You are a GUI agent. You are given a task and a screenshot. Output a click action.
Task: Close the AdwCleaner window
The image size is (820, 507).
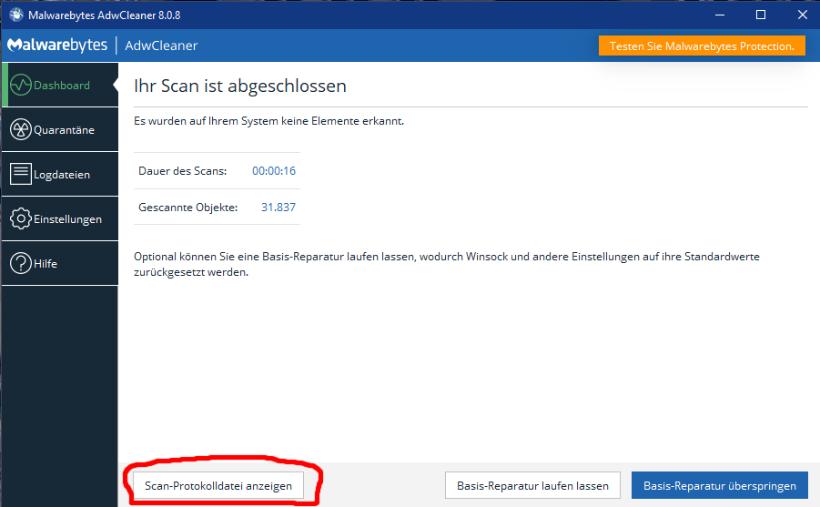point(801,15)
